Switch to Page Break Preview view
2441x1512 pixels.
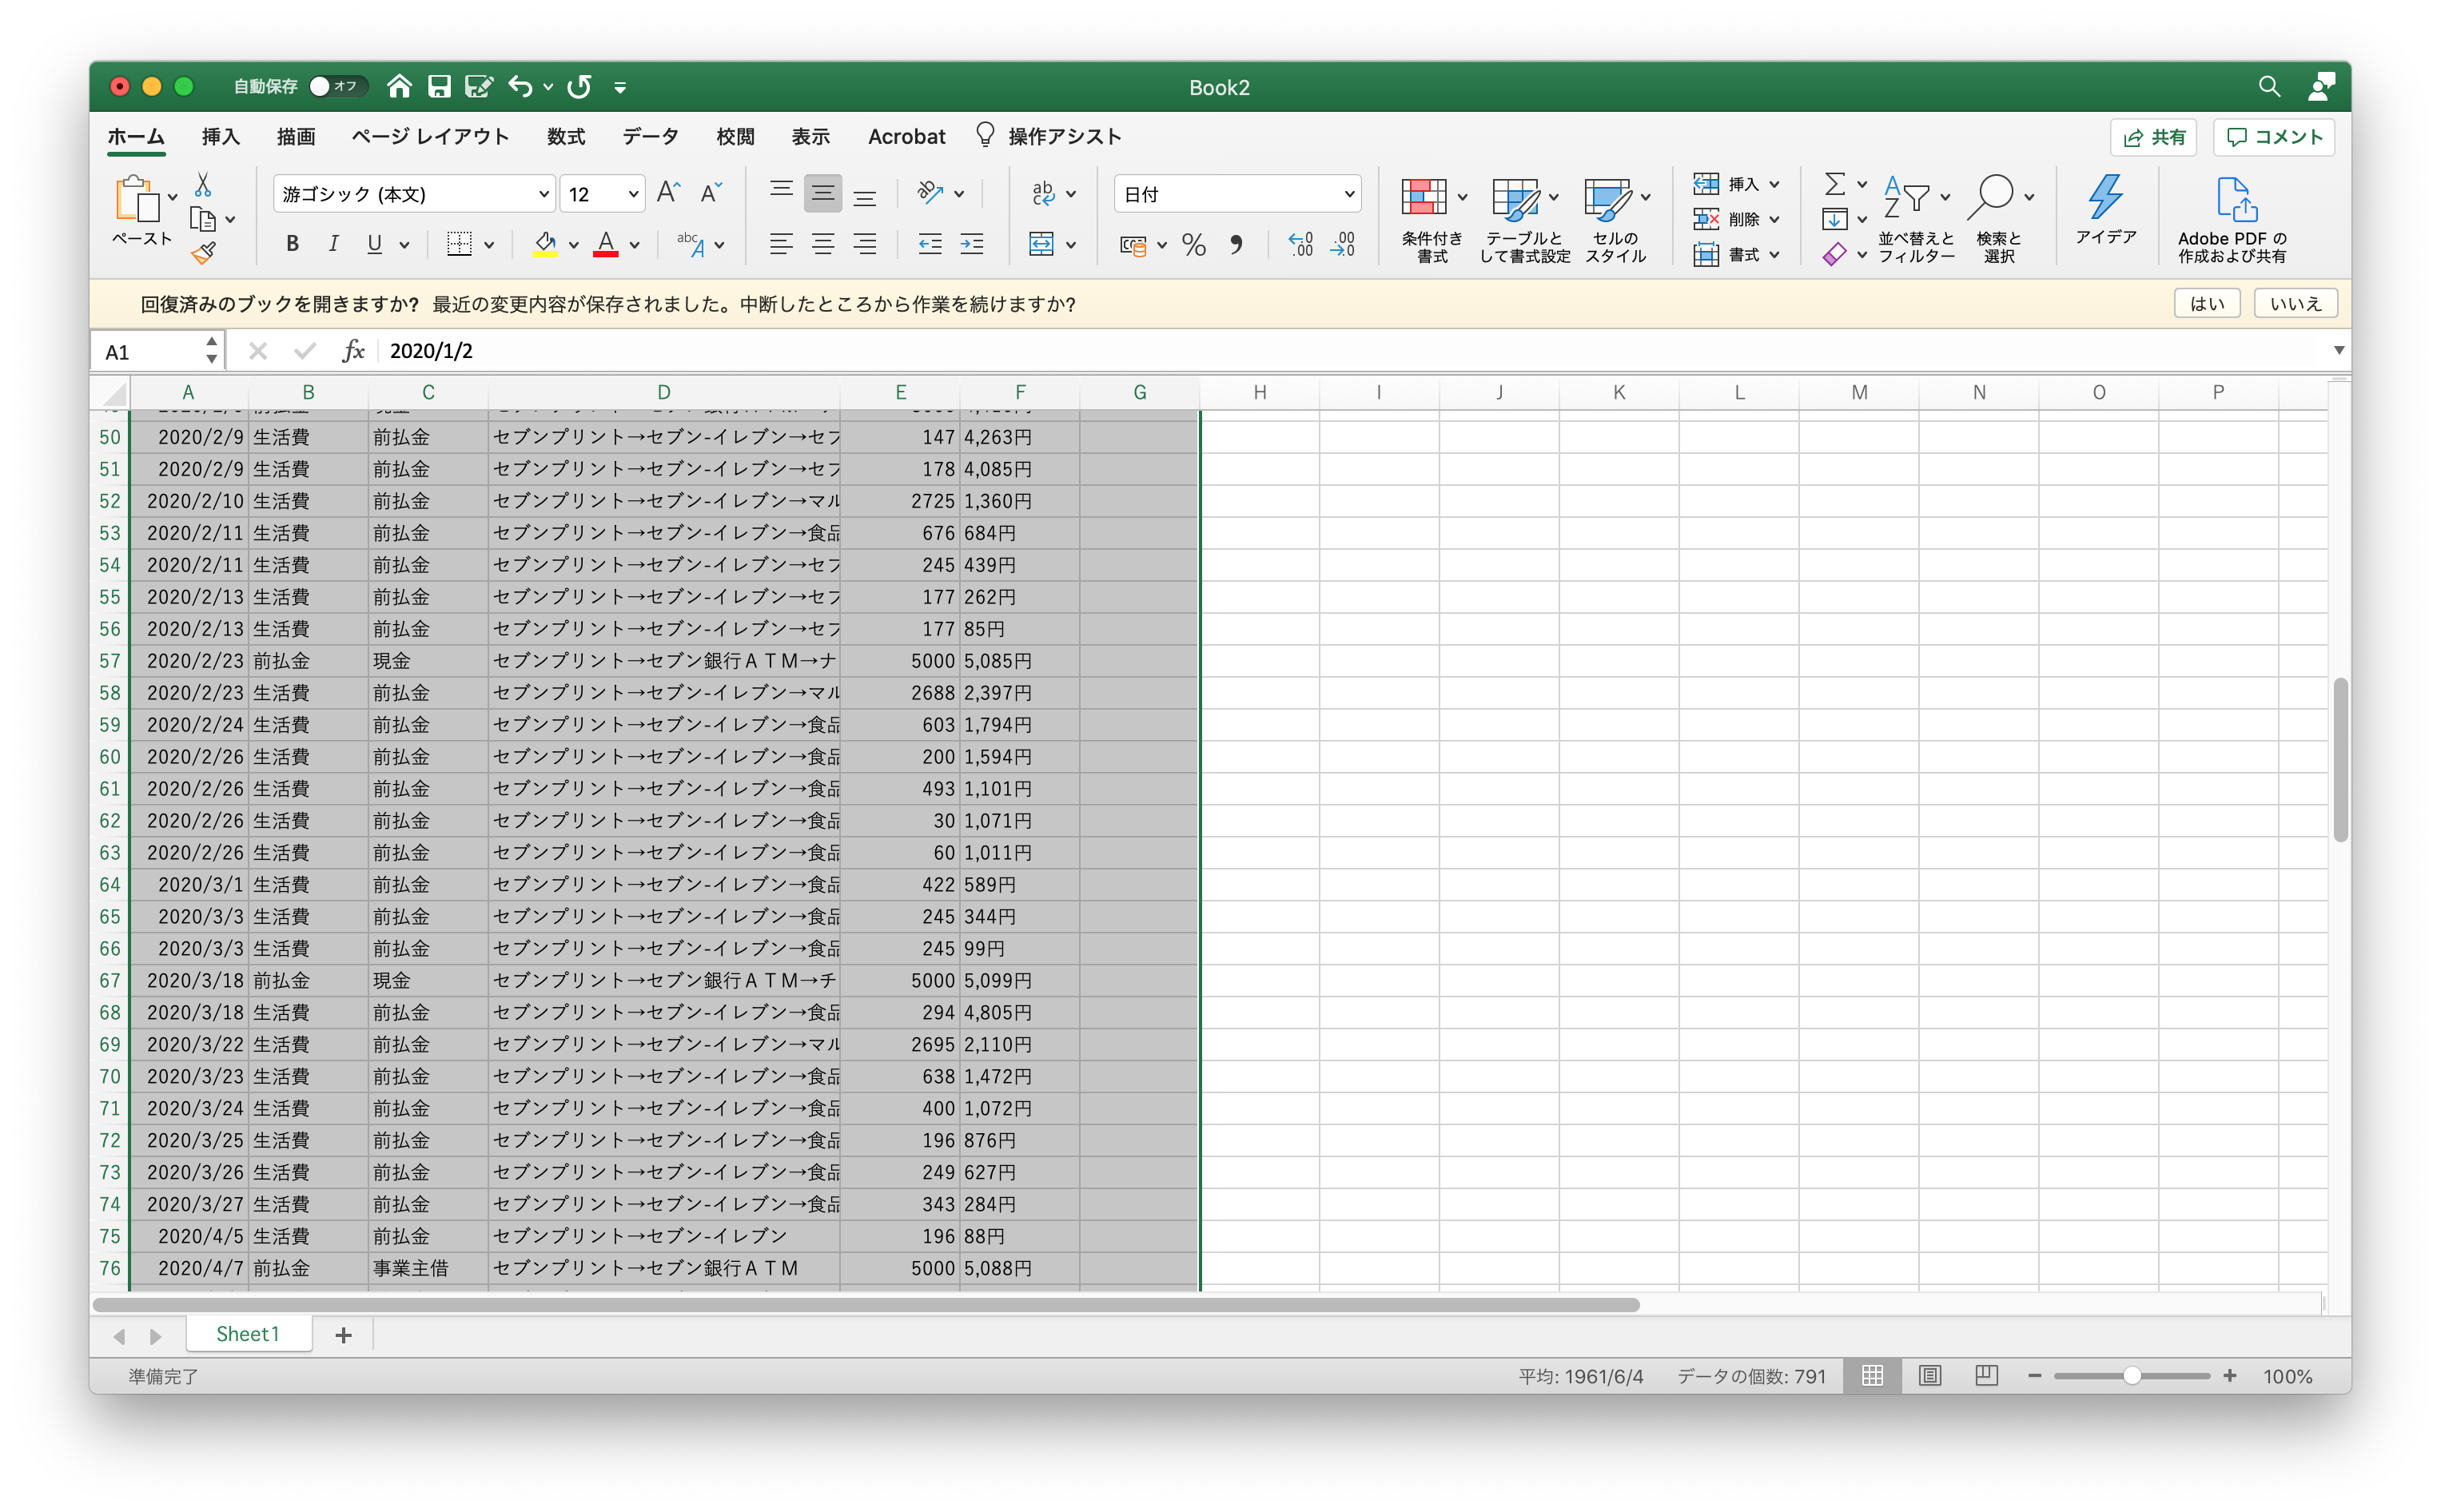point(1987,1376)
